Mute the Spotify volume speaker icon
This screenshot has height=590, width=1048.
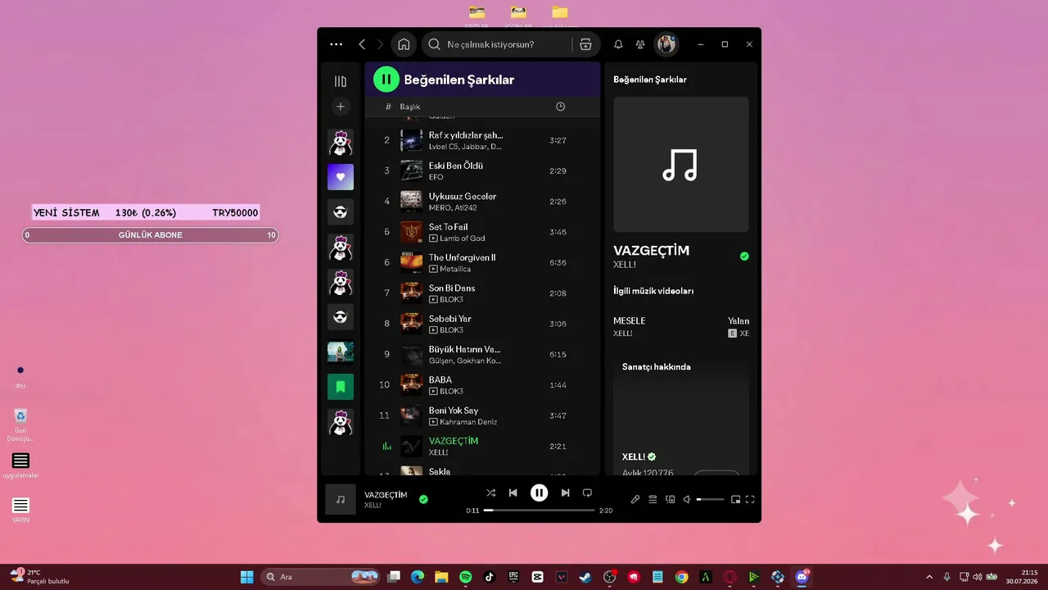688,499
